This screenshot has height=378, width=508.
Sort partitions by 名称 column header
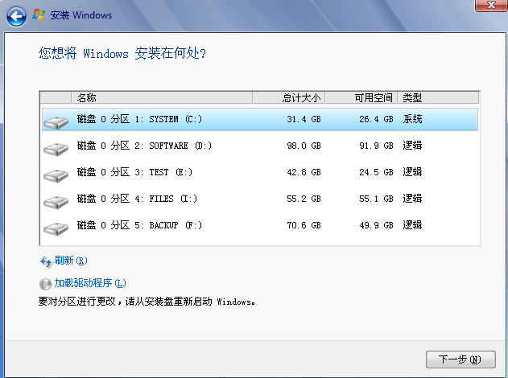161,98
